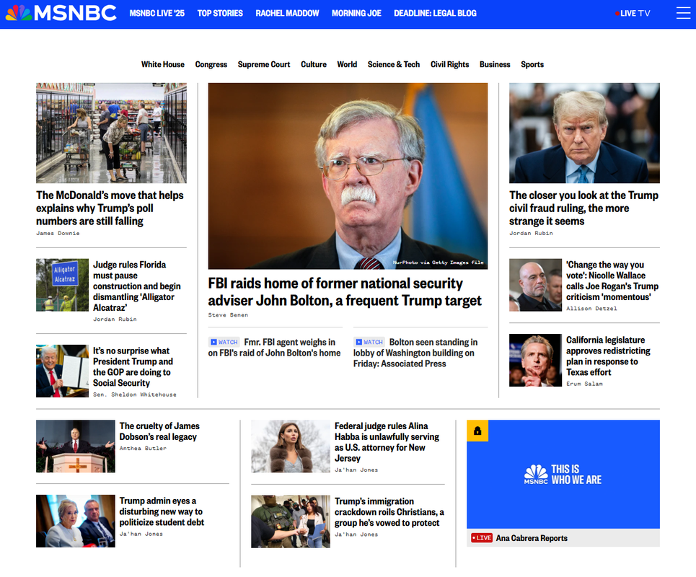Open cruelty of James Dobson's legacy story
The image size is (696, 577).
[159, 431]
